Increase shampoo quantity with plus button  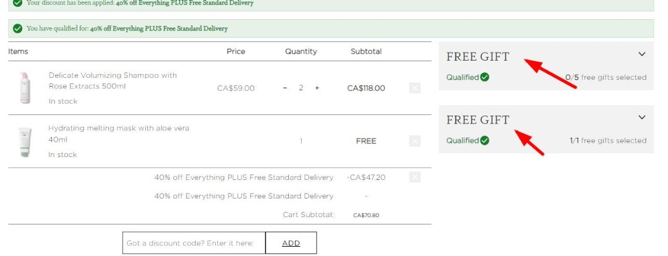click(x=317, y=88)
